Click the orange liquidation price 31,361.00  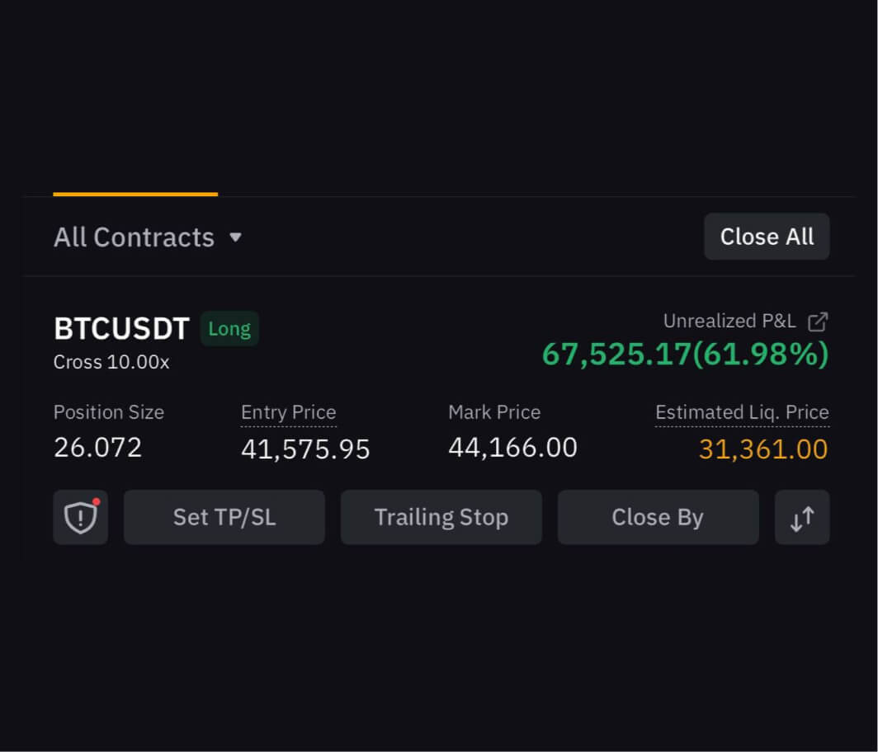click(762, 449)
